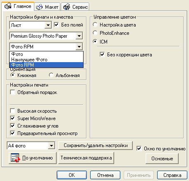Select the Настройка цвета radio option
This screenshot has height=181, width=189.
click(95, 25)
